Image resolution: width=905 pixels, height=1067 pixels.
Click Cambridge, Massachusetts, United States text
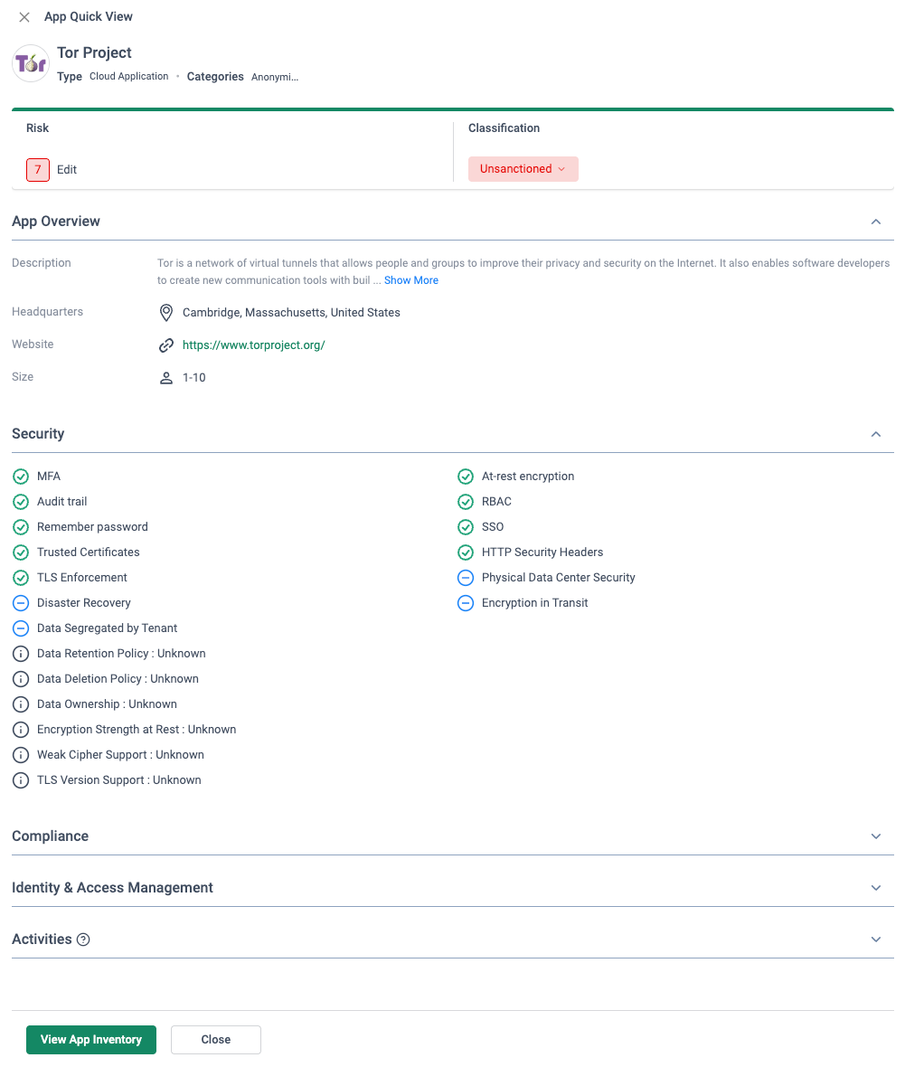291,312
